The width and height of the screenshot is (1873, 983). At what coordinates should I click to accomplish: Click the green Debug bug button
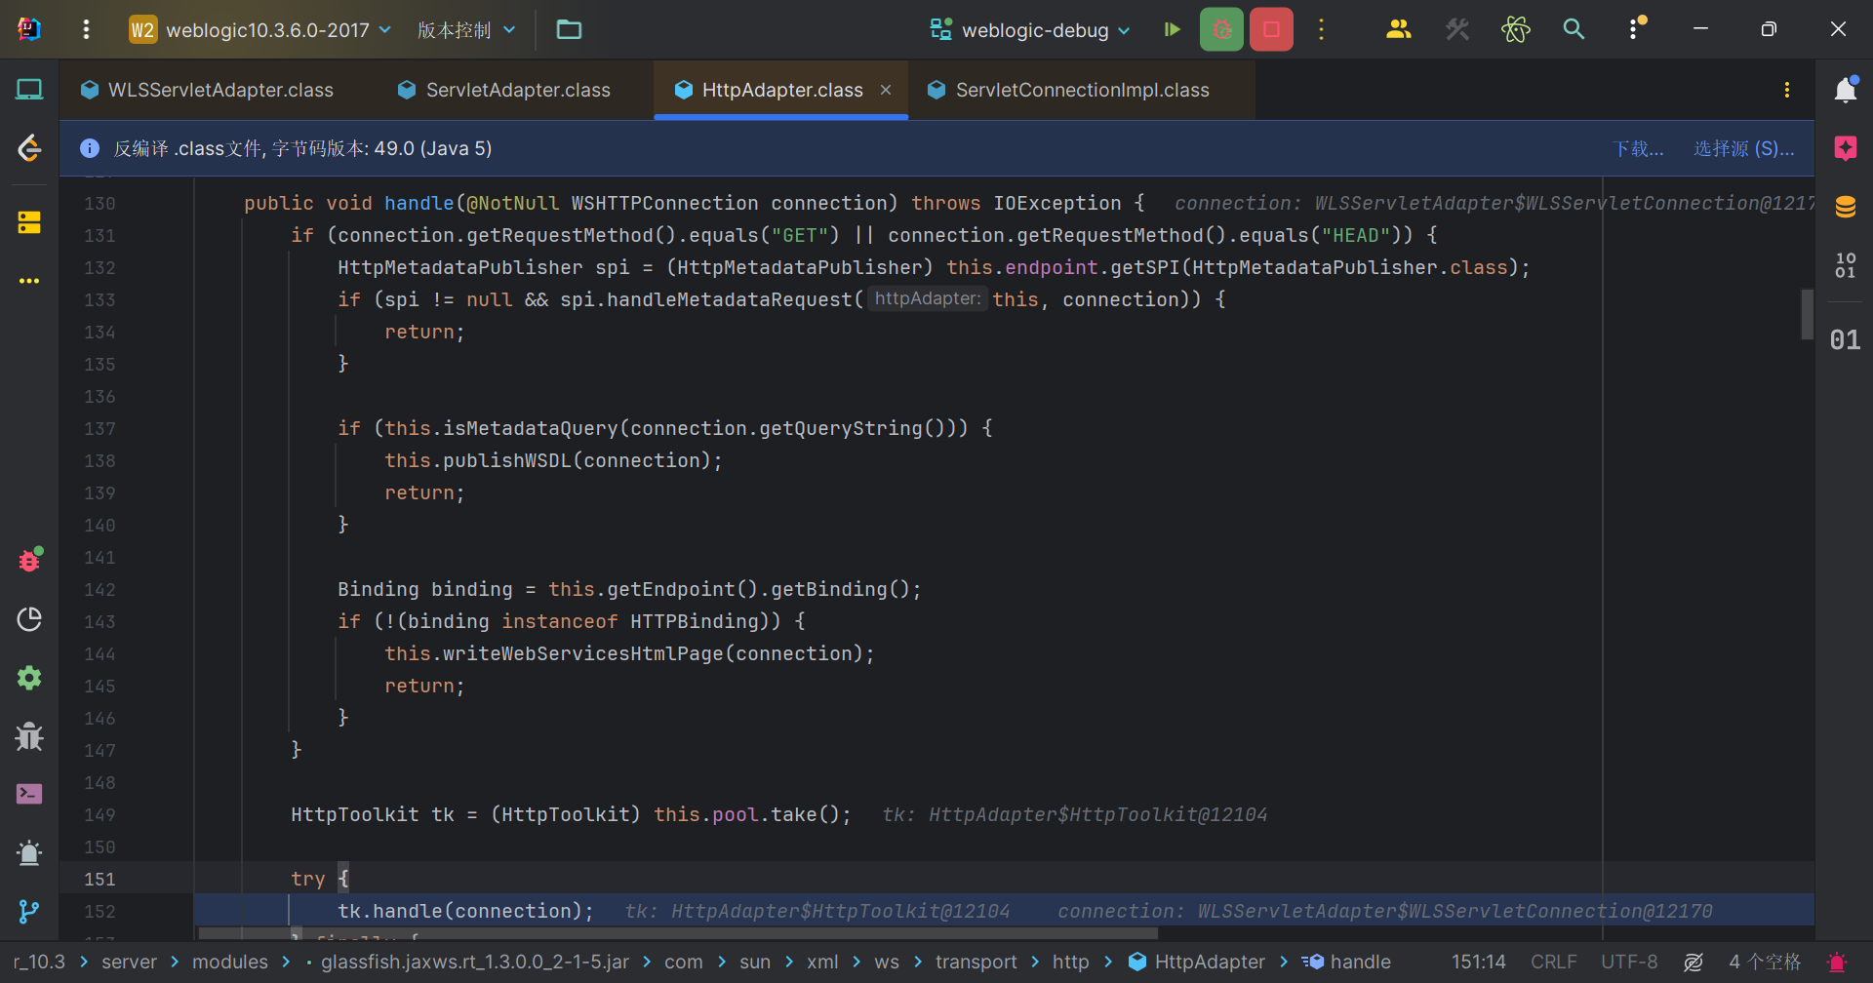(1221, 29)
